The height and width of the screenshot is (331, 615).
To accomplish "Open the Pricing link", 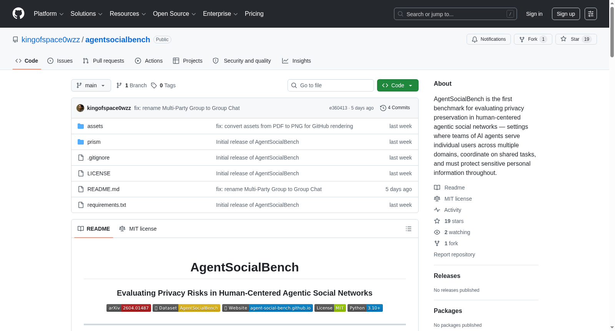I will [x=254, y=14].
